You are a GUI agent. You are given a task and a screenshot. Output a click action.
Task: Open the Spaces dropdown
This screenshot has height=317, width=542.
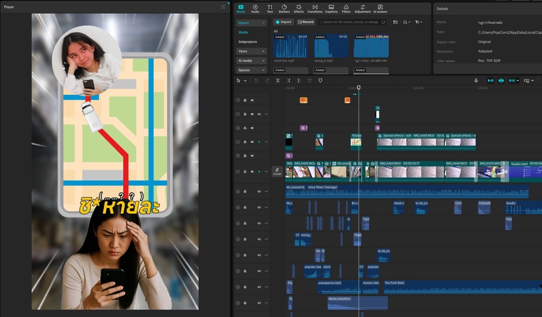point(251,70)
